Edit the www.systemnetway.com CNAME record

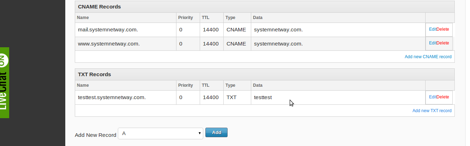point(432,43)
